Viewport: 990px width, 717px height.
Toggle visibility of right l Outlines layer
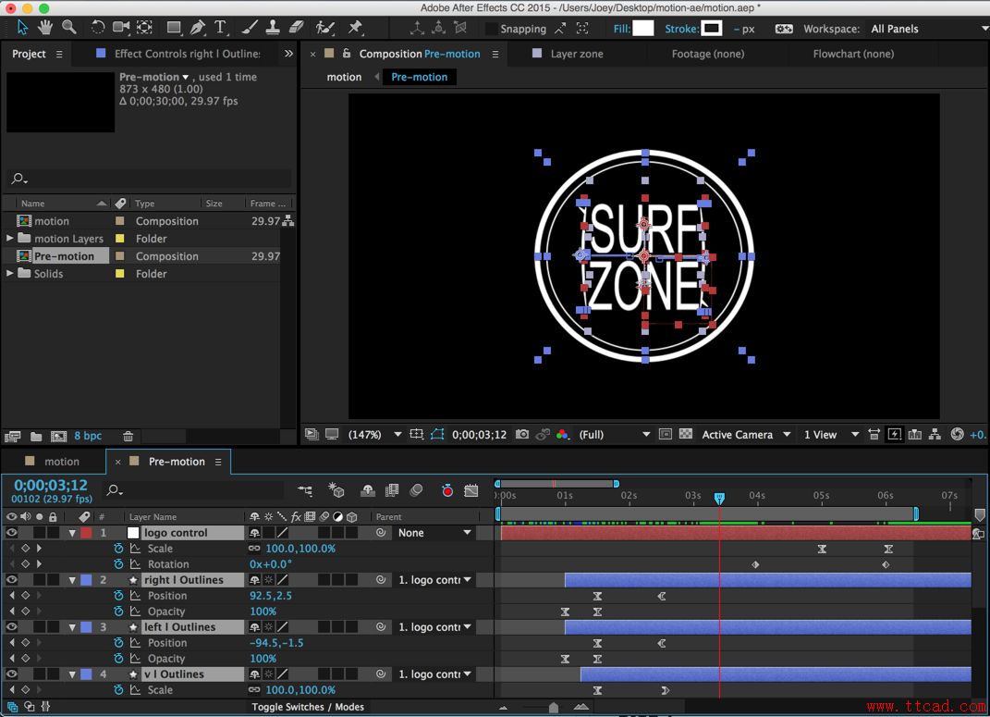pyautogui.click(x=12, y=580)
